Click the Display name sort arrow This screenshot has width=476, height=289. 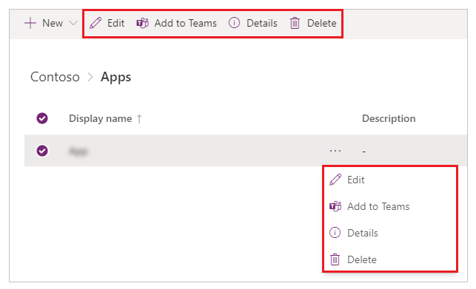coord(139,118)
